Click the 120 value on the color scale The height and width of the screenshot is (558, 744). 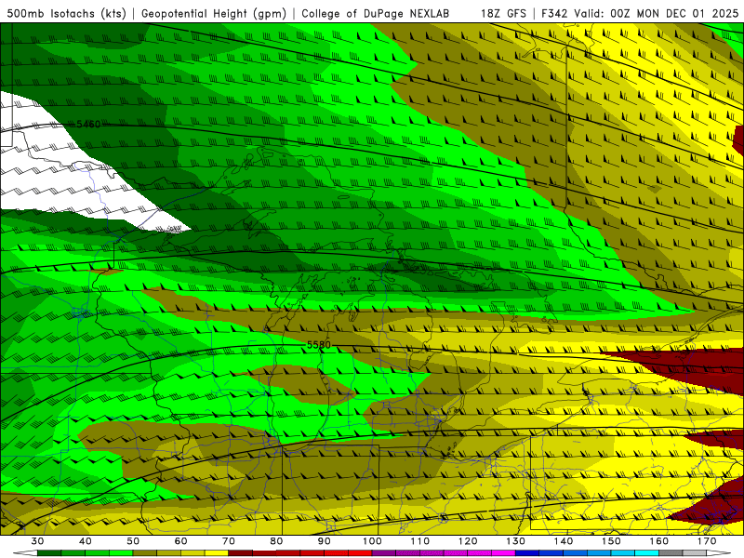click(x=468, y=541)
